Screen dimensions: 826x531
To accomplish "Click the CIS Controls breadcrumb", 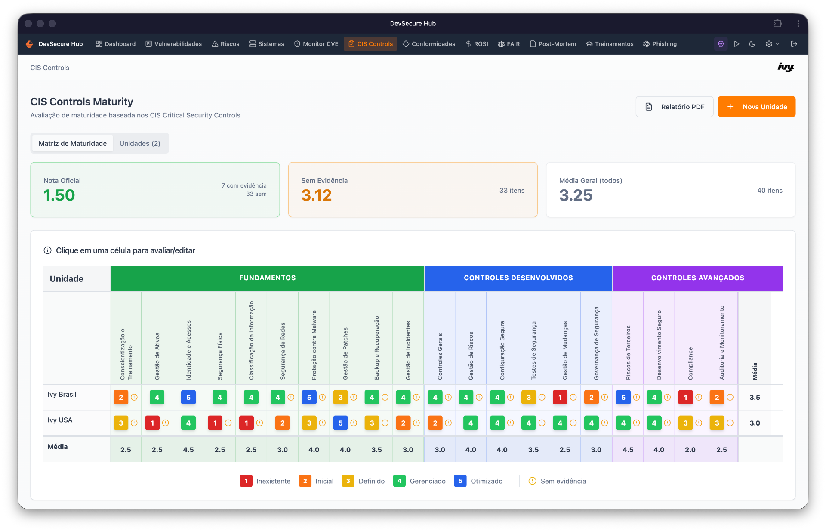I will click(49, 68).
